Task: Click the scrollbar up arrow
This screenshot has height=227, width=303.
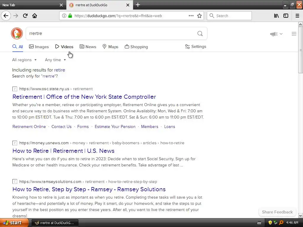Action: [300, 24]
